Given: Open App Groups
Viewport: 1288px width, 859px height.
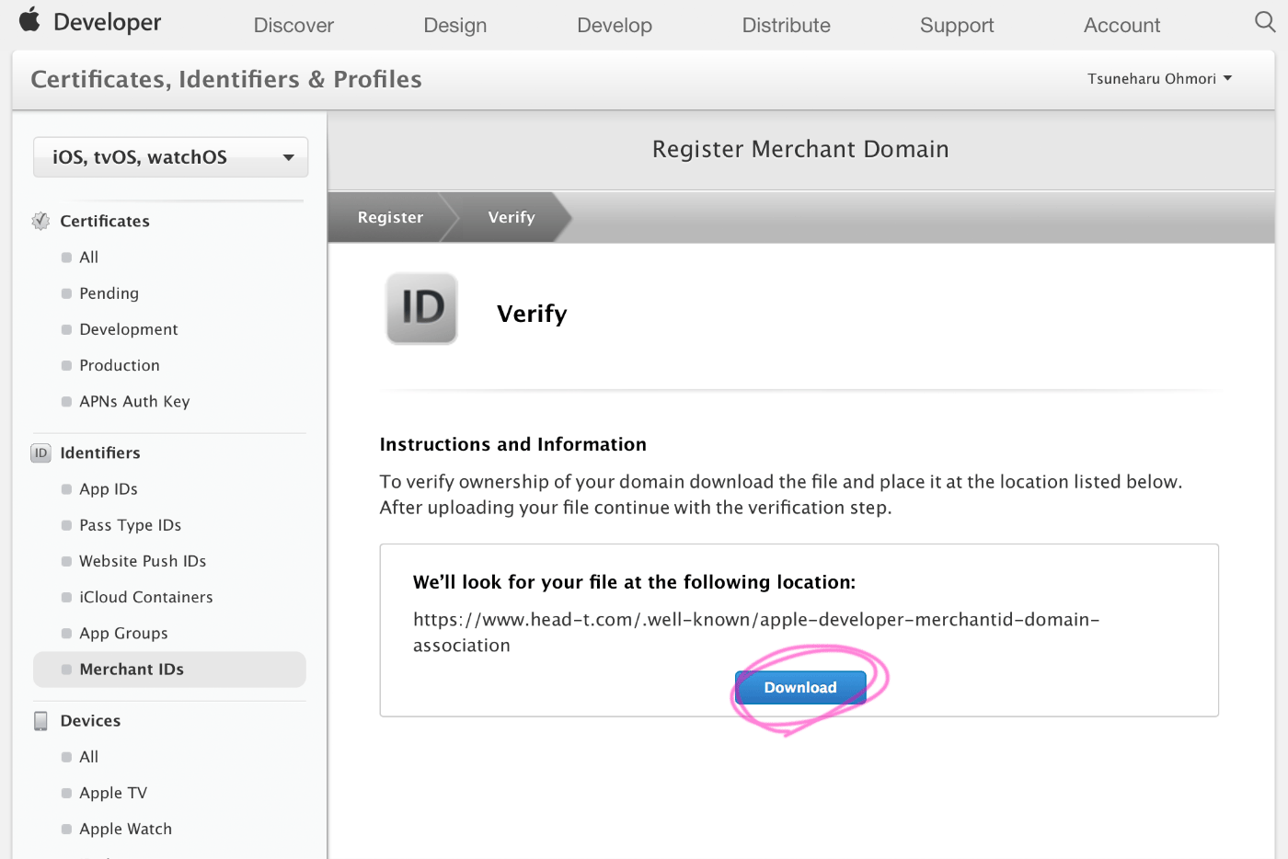Looking at the screenshot, I should pyautogui.click(x=123, y=633).
